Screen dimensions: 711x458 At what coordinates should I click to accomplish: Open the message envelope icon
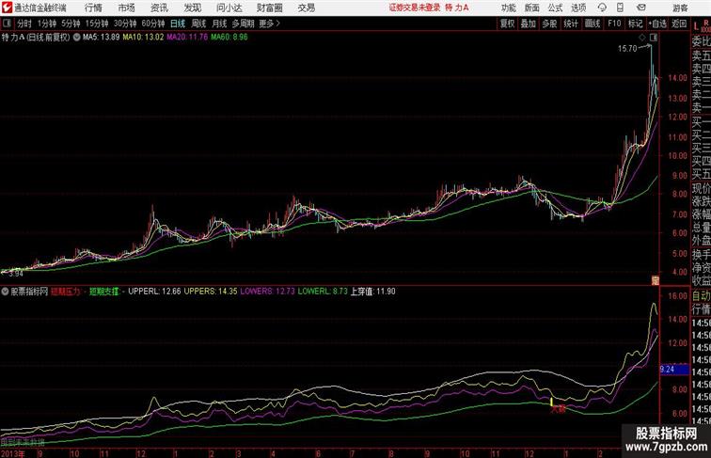(641, 8)
